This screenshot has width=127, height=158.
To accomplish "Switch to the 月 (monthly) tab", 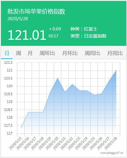I will point(30,53).
